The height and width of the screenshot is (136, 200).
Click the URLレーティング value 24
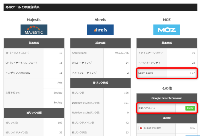[127, 63]
